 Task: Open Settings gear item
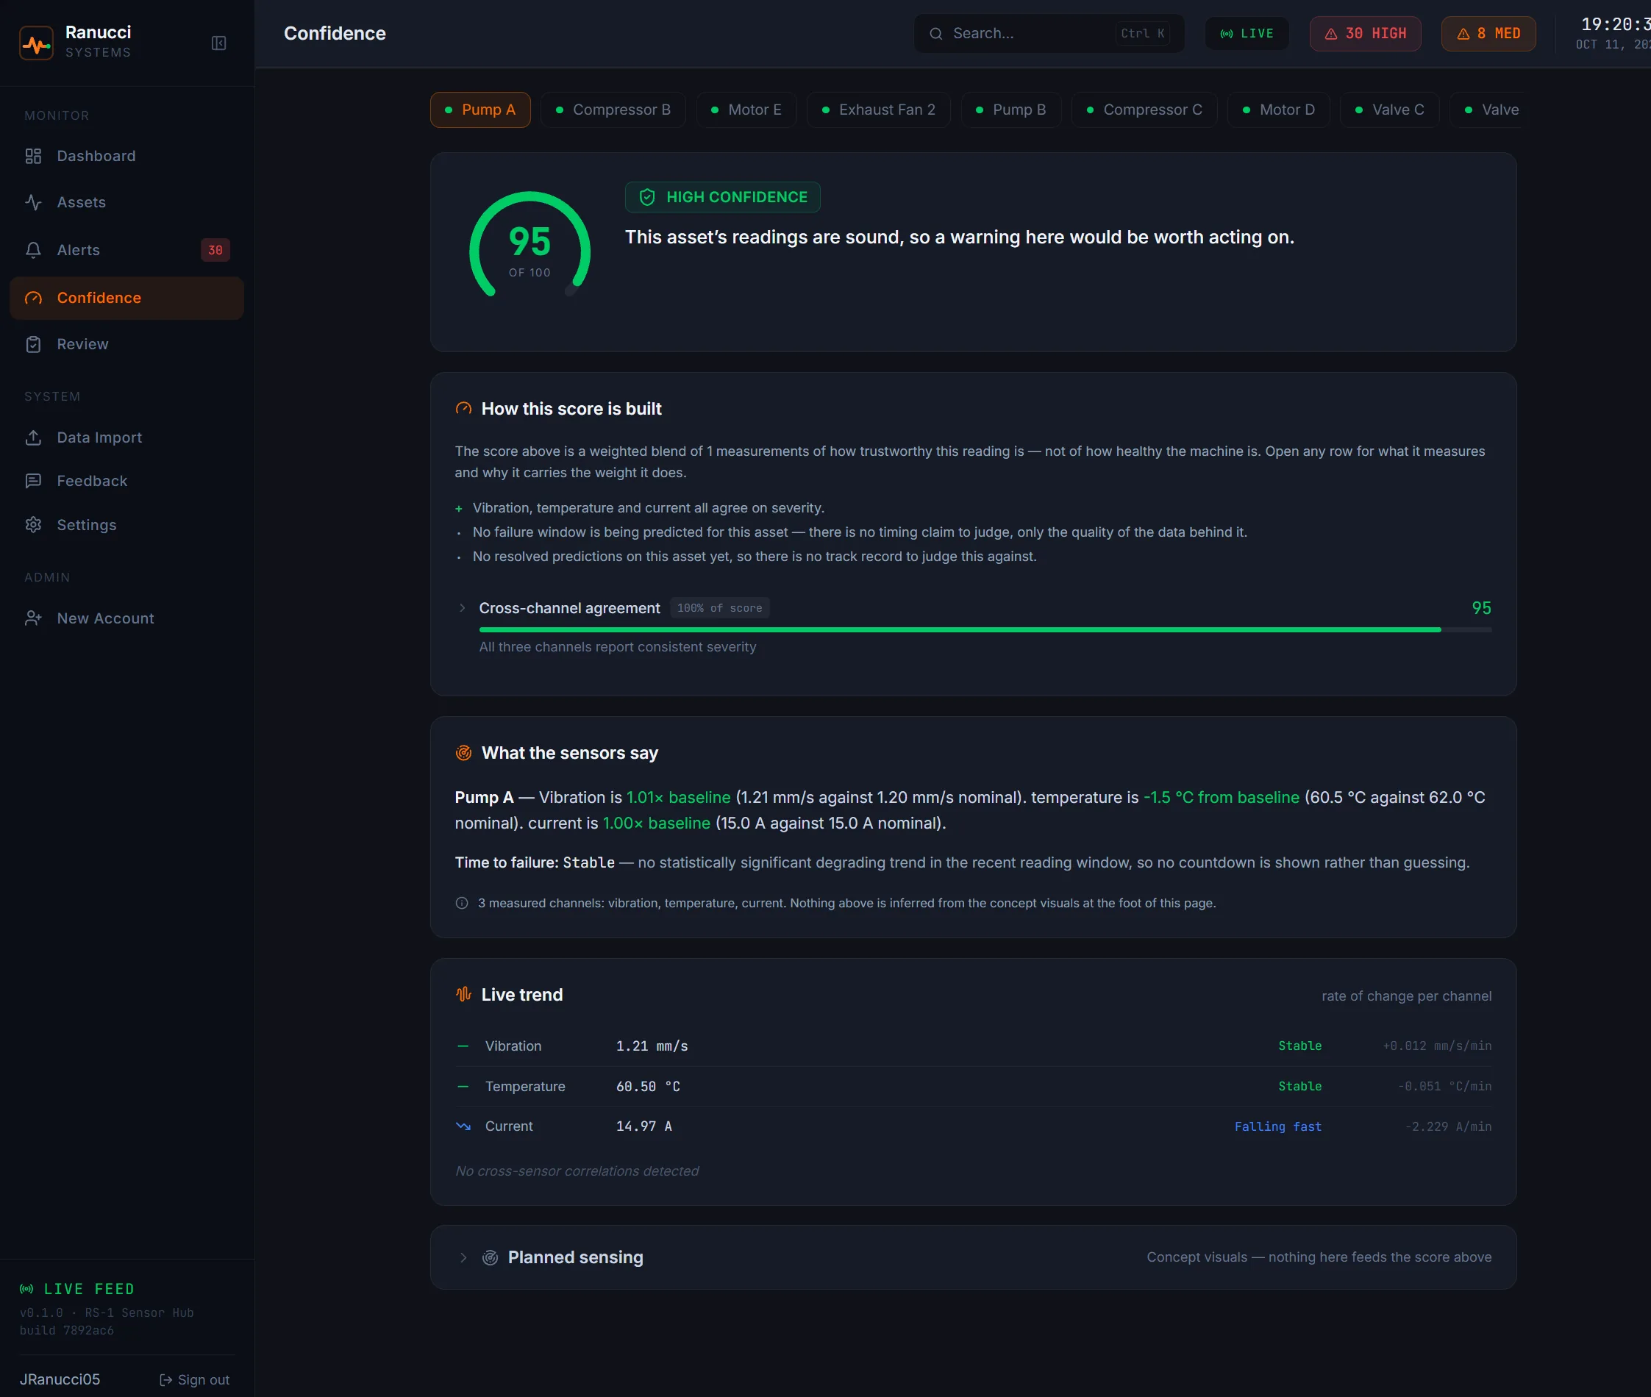pos(126,524)
